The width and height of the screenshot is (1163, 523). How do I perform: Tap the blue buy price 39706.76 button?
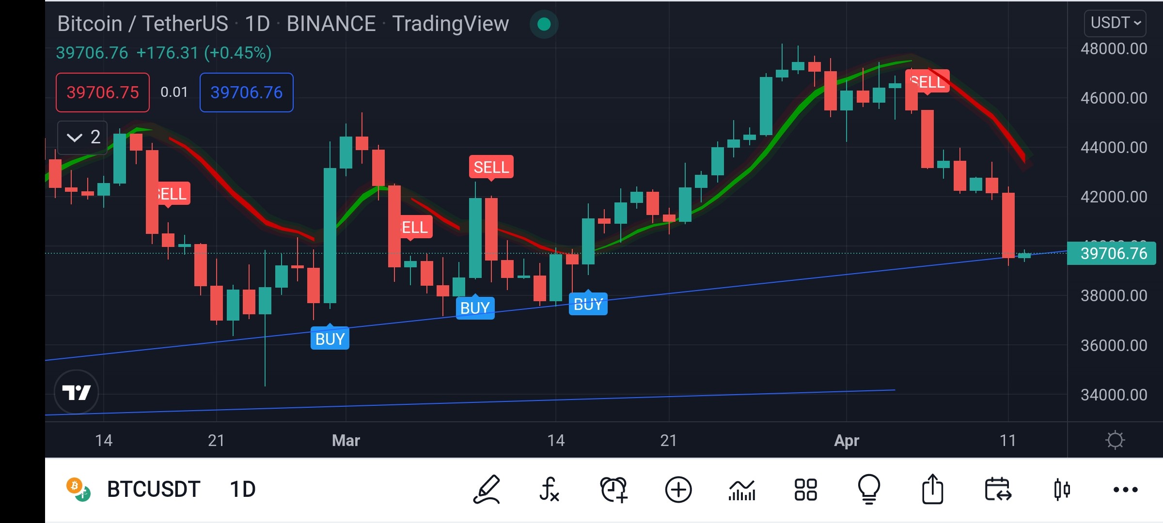click(247, 92)
